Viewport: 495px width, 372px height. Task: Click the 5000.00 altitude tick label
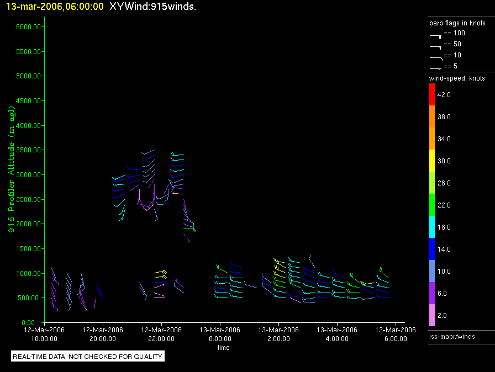pyautogui.click(x=28, y=76)
